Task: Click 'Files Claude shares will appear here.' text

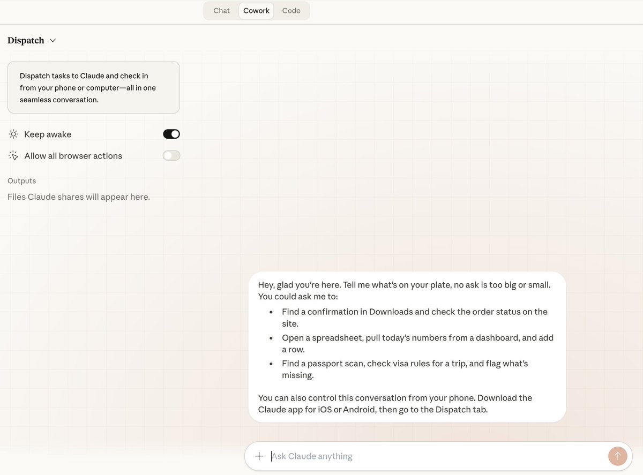Action: click(79, 197)
